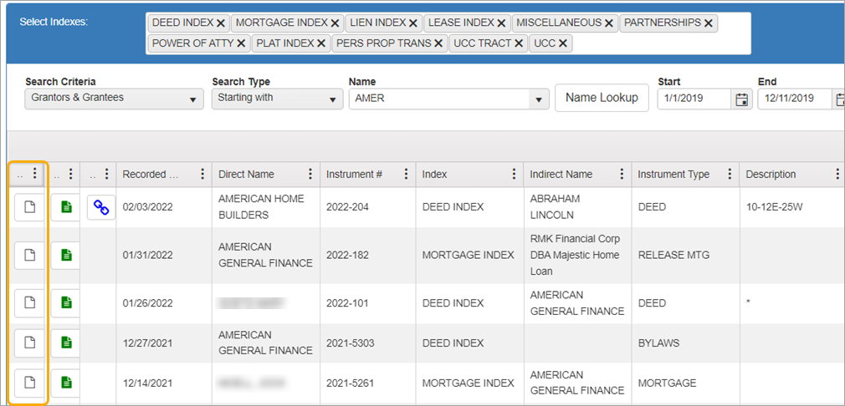
Task: Click the Name Lookup button
Action: [602, 98]
